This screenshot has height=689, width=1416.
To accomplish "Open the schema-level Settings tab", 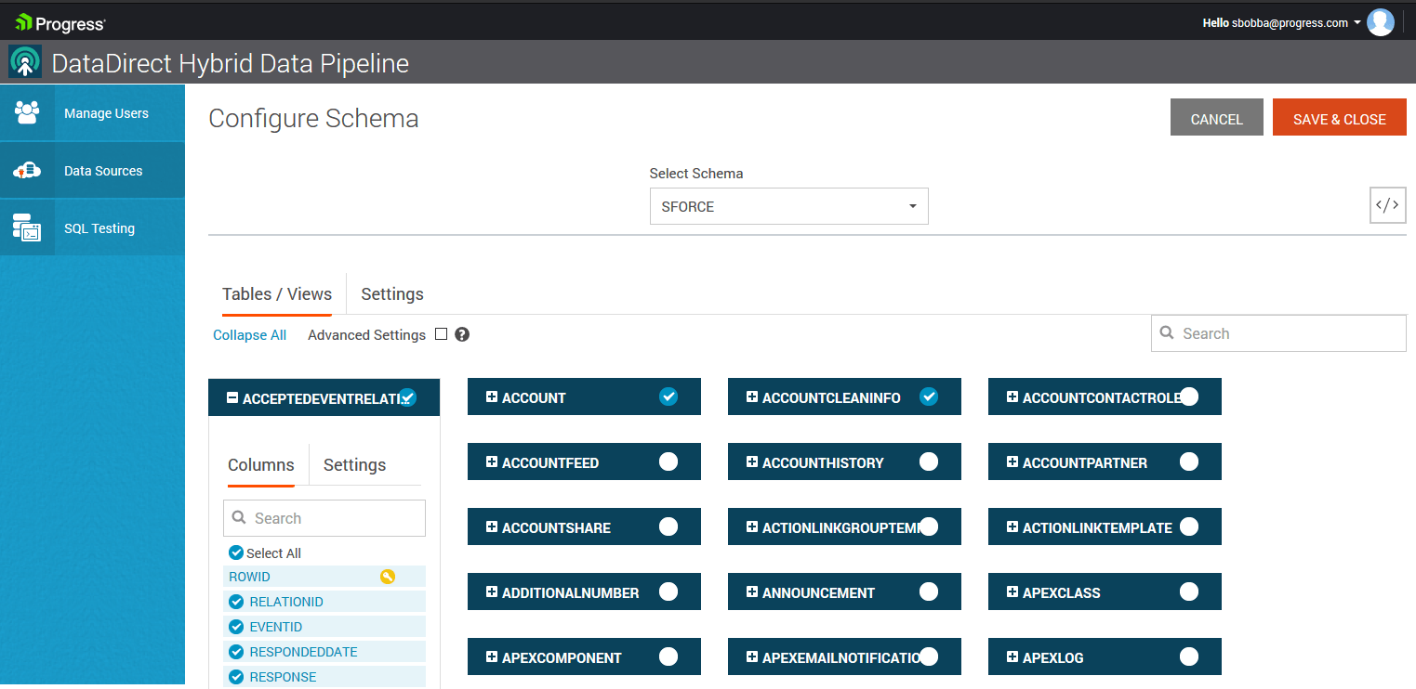I will click(392, 294).
